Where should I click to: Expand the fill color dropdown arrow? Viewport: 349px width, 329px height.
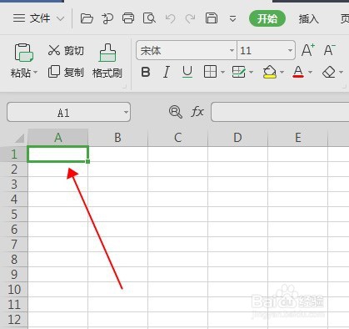tap(282, 73)
